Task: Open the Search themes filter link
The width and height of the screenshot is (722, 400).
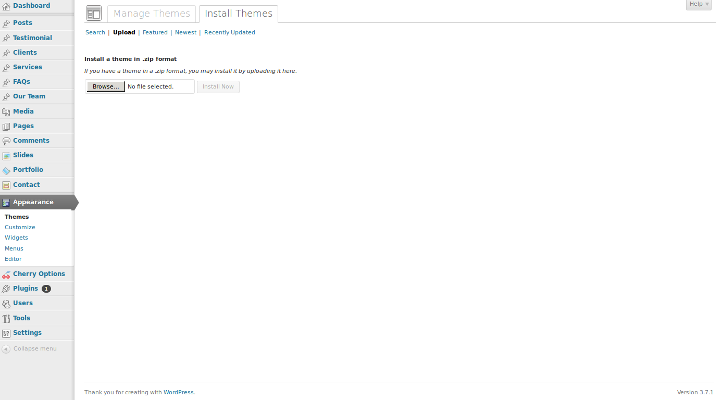Action: click(x=95, y=32)
